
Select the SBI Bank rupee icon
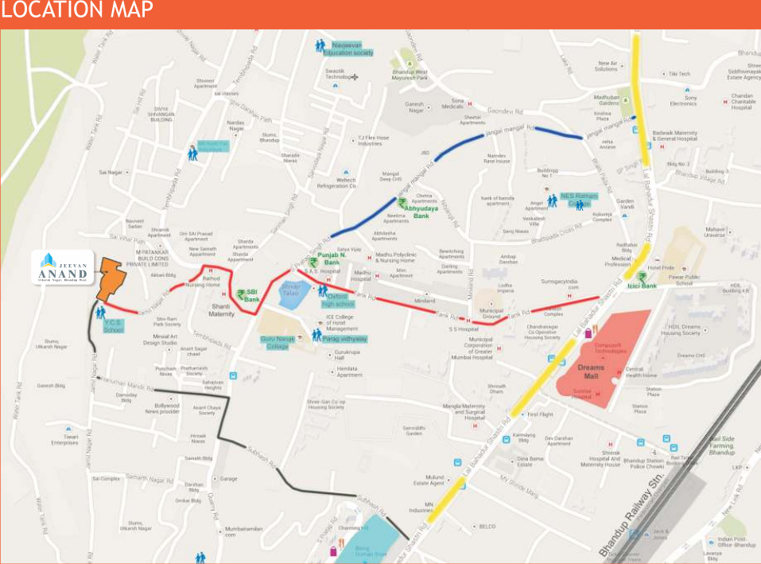(241, 294)
